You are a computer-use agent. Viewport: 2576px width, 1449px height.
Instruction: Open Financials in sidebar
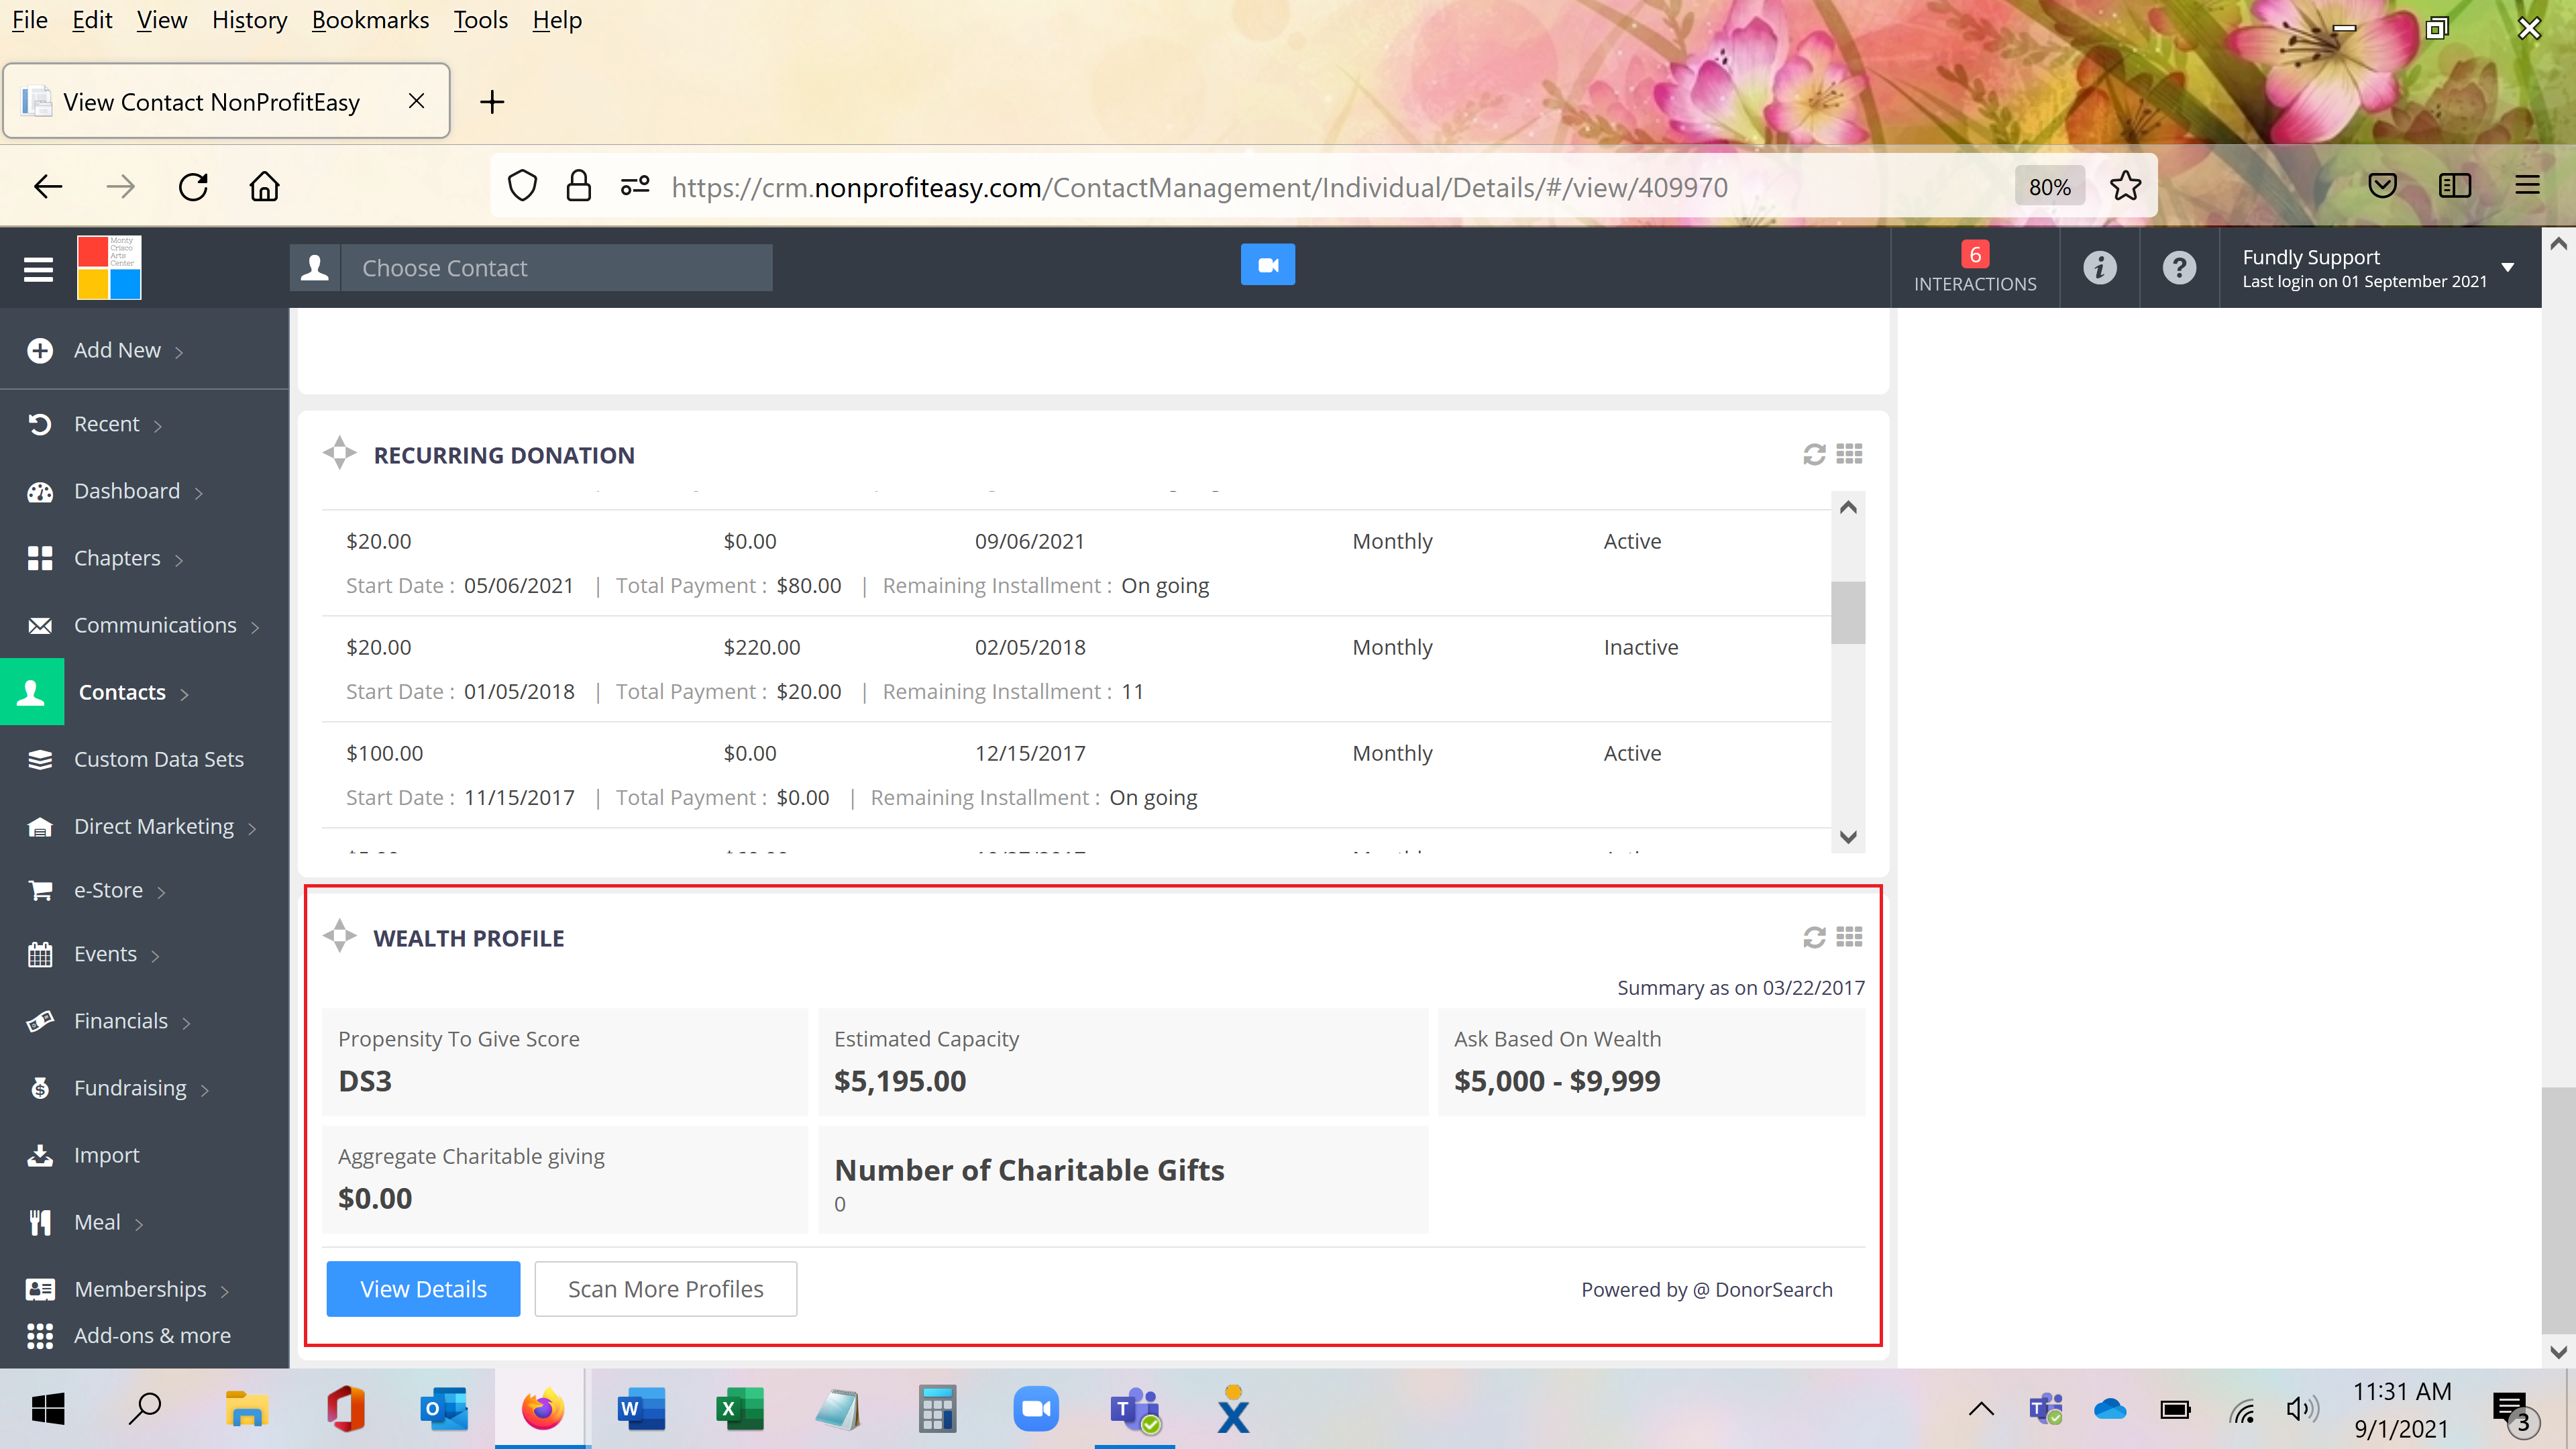click(120, 1021)
